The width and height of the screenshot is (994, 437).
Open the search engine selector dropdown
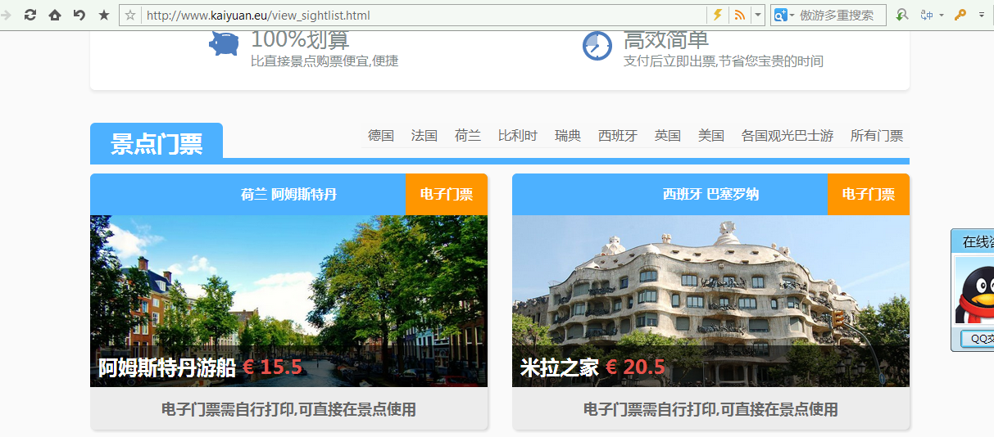784,15
